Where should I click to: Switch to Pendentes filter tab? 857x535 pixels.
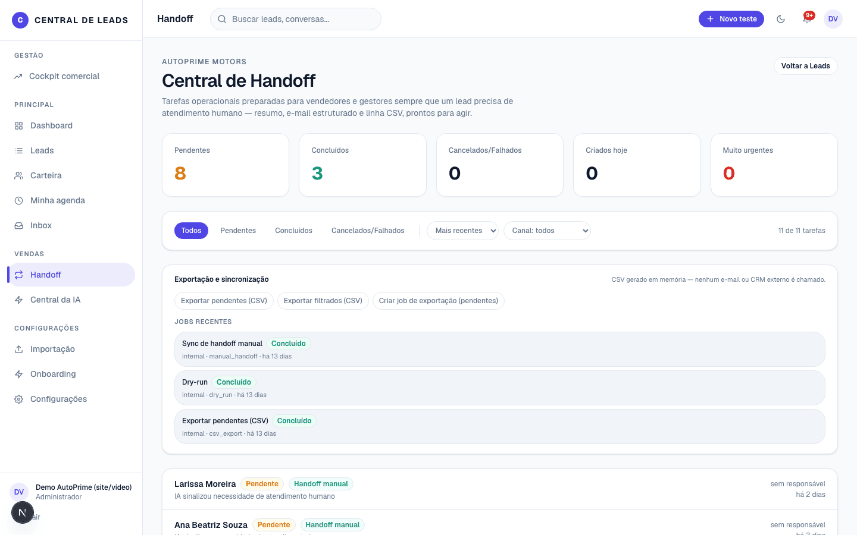tap(238, 231)
